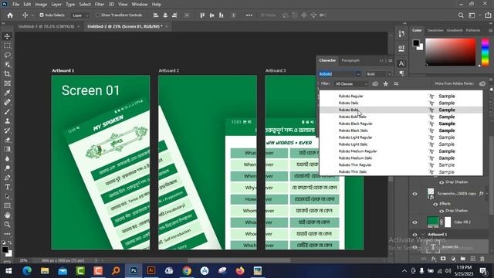
Task: Toggle Show Transform Controls checkbox
Action: point(98,15)
